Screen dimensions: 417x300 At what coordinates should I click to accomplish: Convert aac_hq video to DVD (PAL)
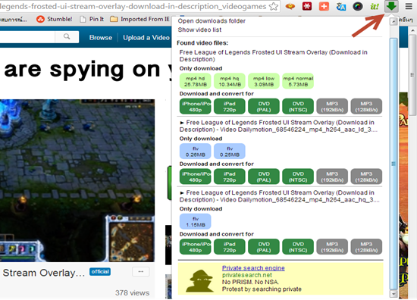pyautogui.click(x=264, y=247)
